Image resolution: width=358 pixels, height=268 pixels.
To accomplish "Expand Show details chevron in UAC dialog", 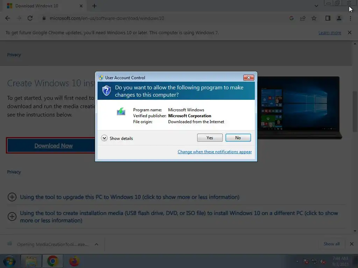I will (x=104, y=138).
